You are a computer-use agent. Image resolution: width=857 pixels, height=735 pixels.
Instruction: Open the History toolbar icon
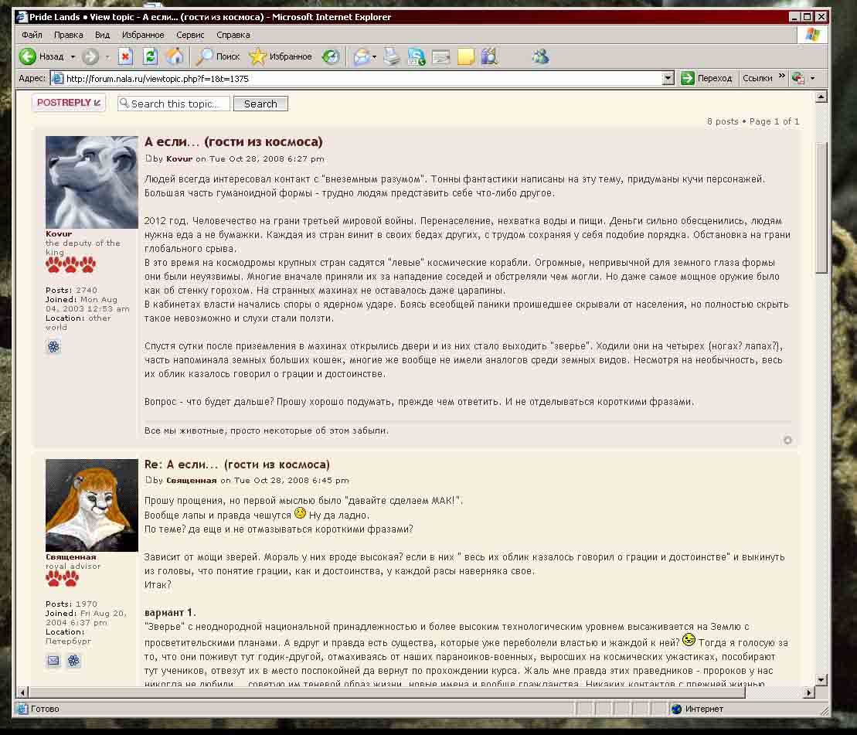331,56
